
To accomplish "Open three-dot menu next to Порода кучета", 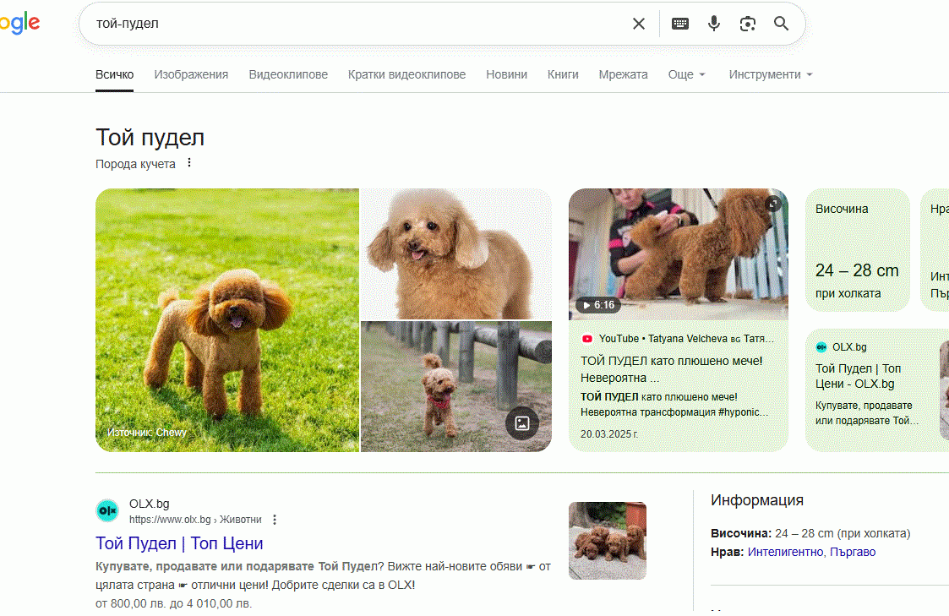I will click(189, 163).
